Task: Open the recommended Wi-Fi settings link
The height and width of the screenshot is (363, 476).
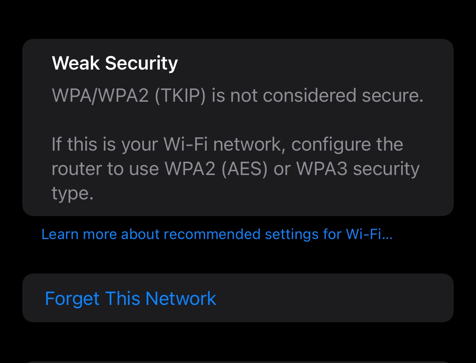Action: click(217, 234)
